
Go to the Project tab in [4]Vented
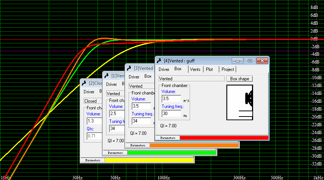[x=228, y=69]
